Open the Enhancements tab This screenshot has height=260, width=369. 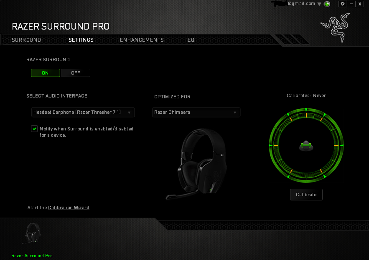[142, 40]
